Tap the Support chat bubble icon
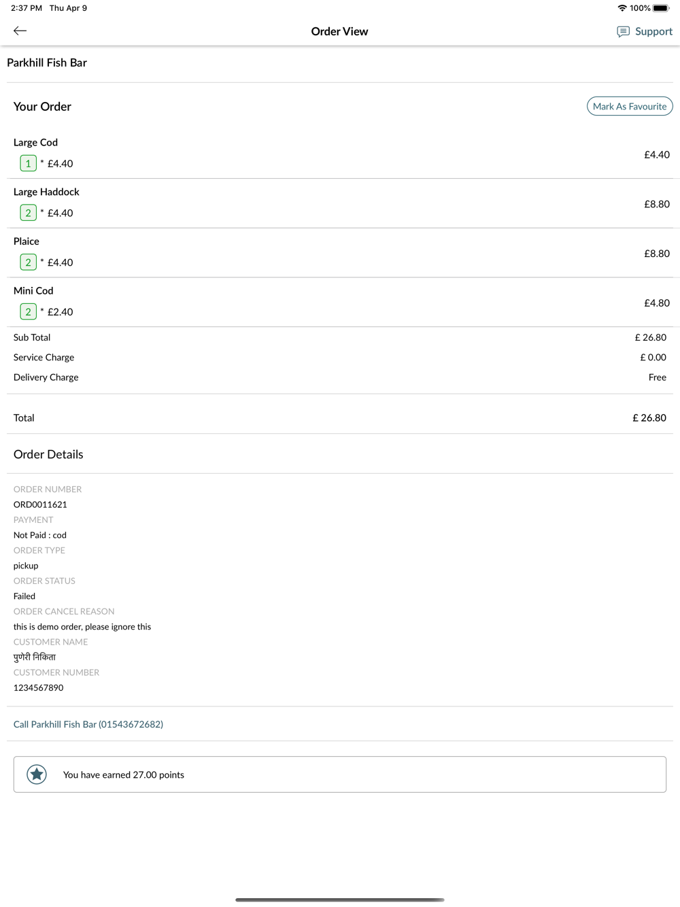The height and width of the screenshot is (907, 680). pyautogui.click(x=623, y=32)
